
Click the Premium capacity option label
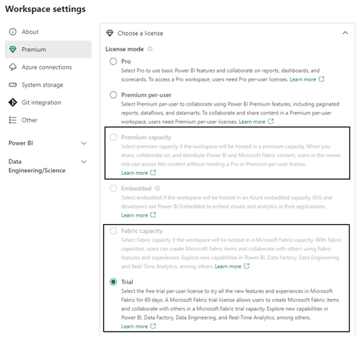click(147, 137)
